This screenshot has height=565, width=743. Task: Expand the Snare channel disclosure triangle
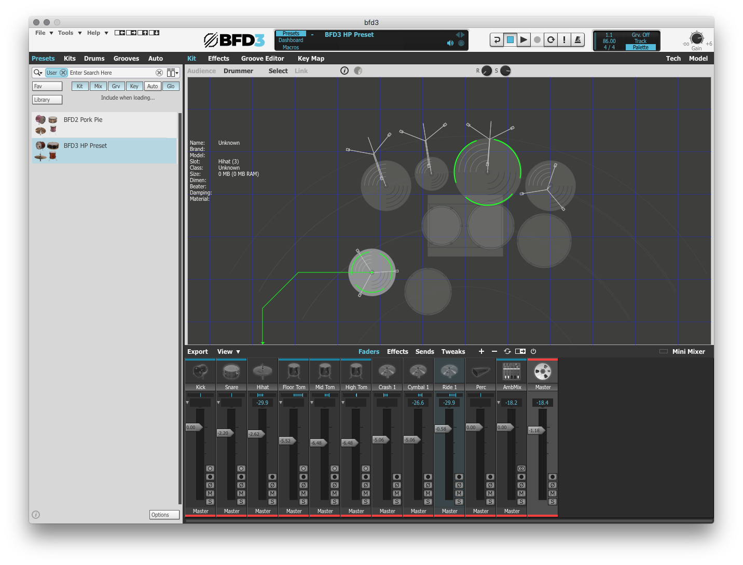tap(218, 403)
